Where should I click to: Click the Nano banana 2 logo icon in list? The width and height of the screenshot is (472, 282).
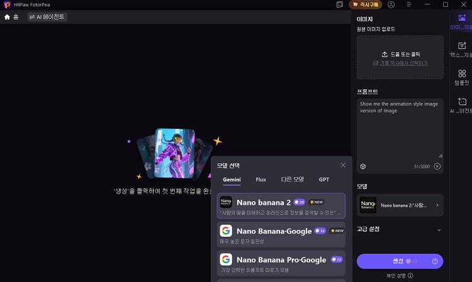(226, 202)
